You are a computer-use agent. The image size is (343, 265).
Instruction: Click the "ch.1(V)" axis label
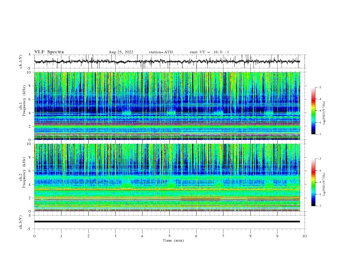point(21,61)
